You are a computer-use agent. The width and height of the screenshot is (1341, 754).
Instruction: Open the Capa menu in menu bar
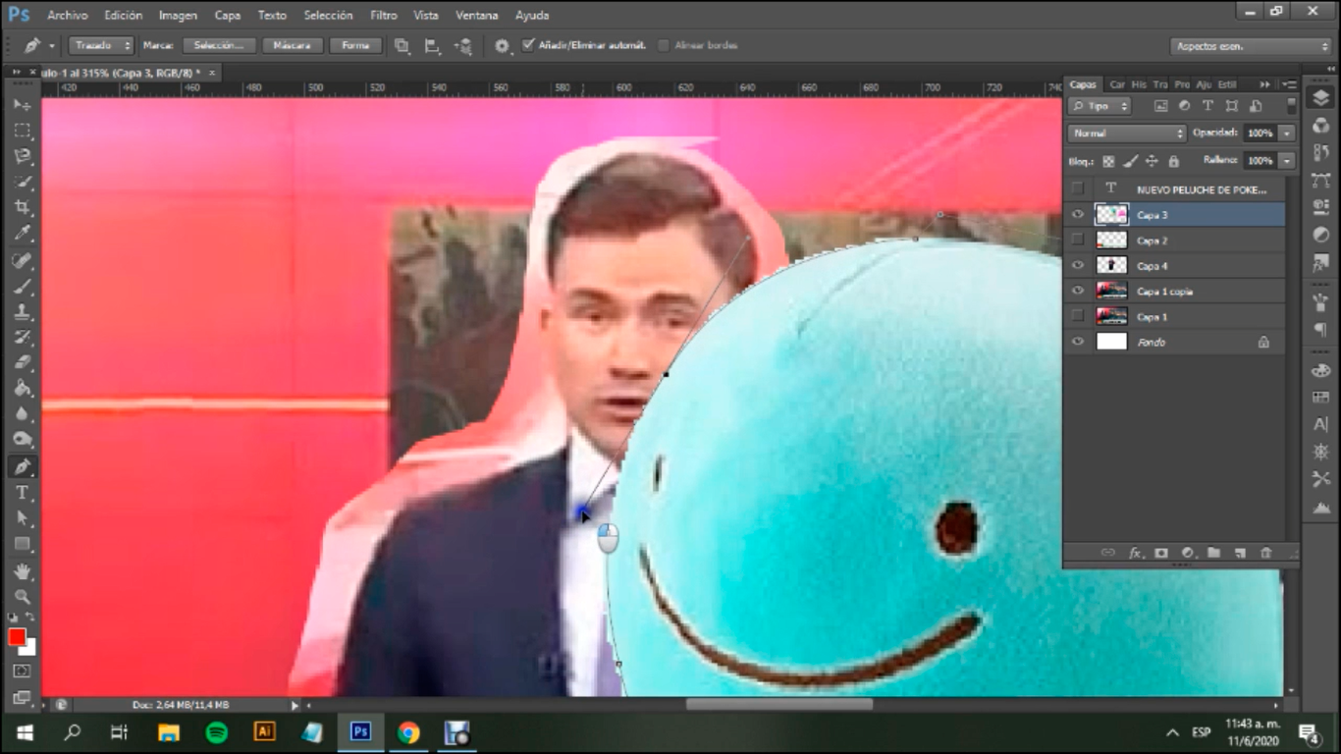pyautogui.click(x=227, y=16)
